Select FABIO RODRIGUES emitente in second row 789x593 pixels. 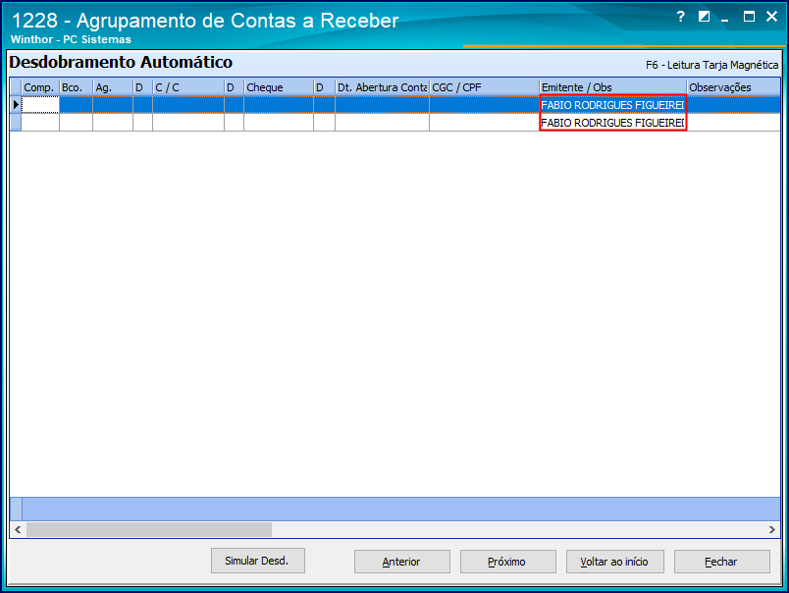pyautogui.click(x=613, y=123)
